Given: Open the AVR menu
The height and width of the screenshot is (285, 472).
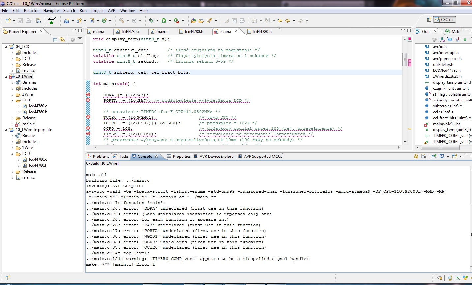Looking at the screenshot, I should tap(112, 11).
